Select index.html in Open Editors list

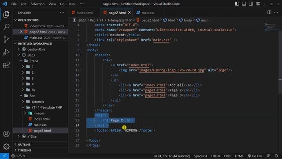tap(41, 26)
